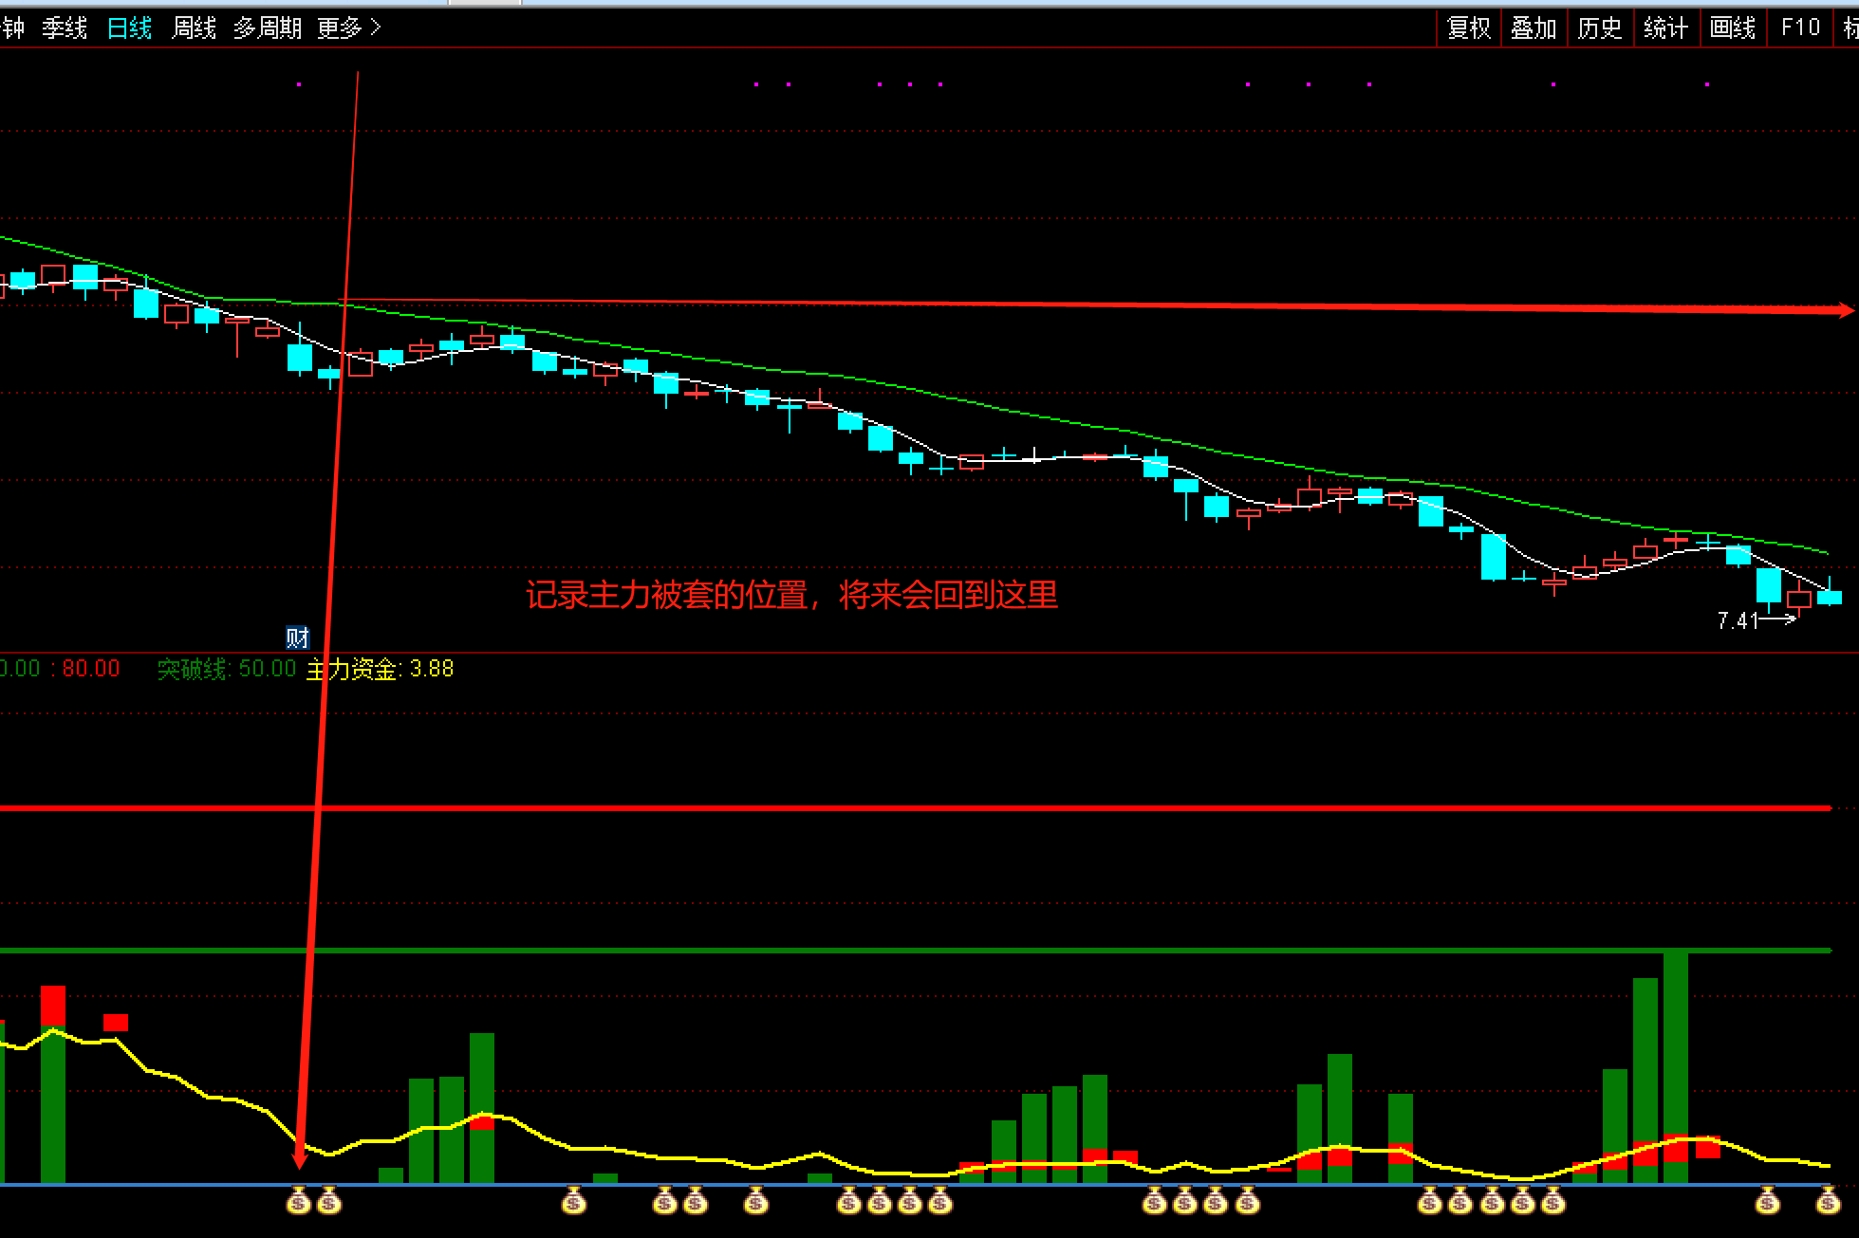Click the first magenta dot marker at chart top
The height and width of the screenshot is (1238, 1859).
pos(299,84)
